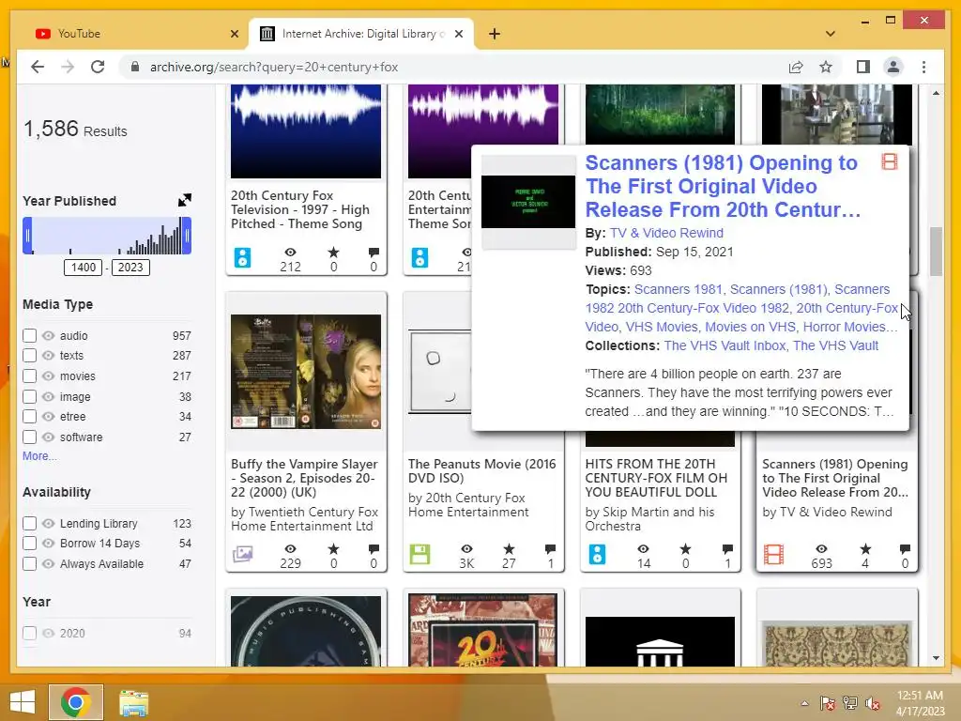
Task: Expand the Year Published histogram
Action: (x=185, y=200)
